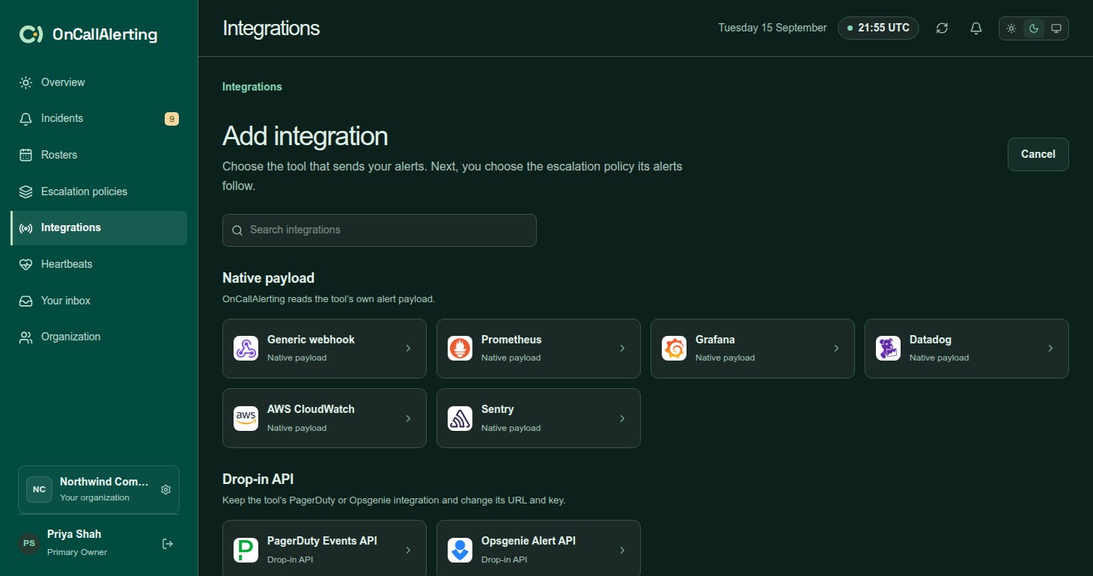1093x576 pixels.
Task: Click the NC organization avatar
Action: coord(39,490)
